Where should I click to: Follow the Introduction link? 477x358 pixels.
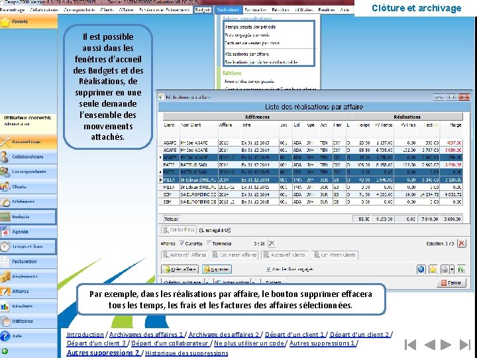pos(85,334)
